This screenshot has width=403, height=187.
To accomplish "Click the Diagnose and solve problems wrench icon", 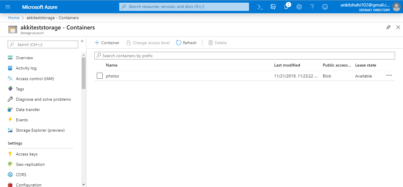I will coord(10,99).
